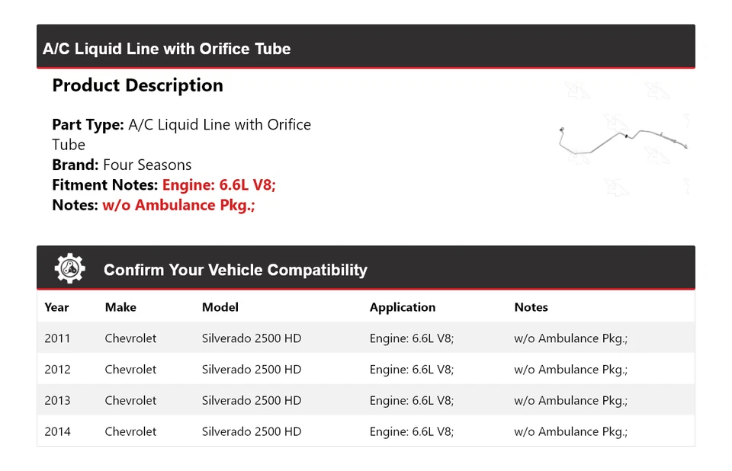Click the Four Seasons brand name

(x=147, y=165)
